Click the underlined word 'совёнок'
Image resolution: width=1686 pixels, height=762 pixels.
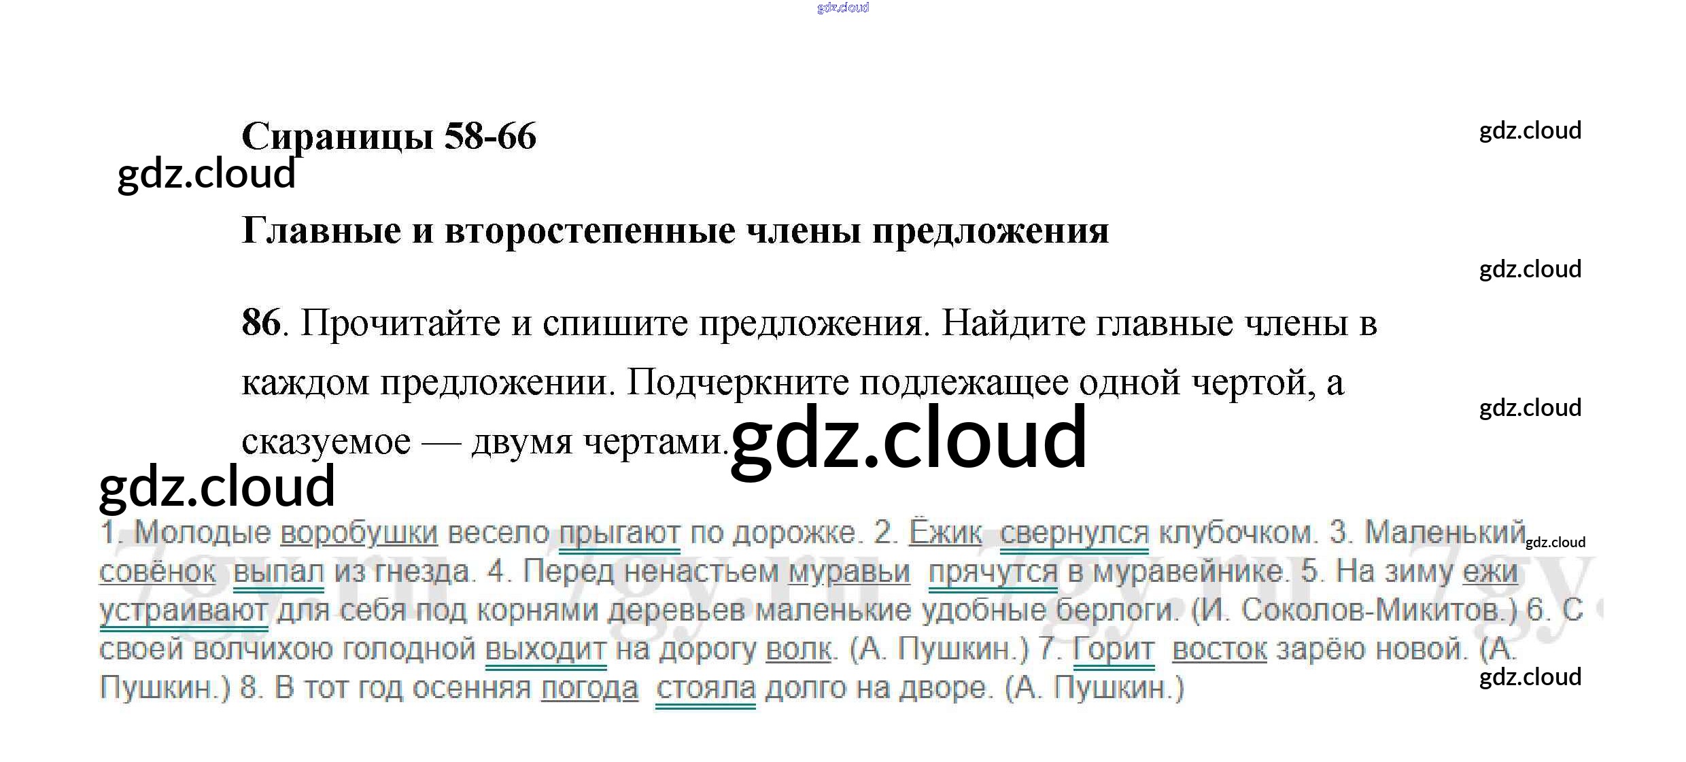[157, 572]
